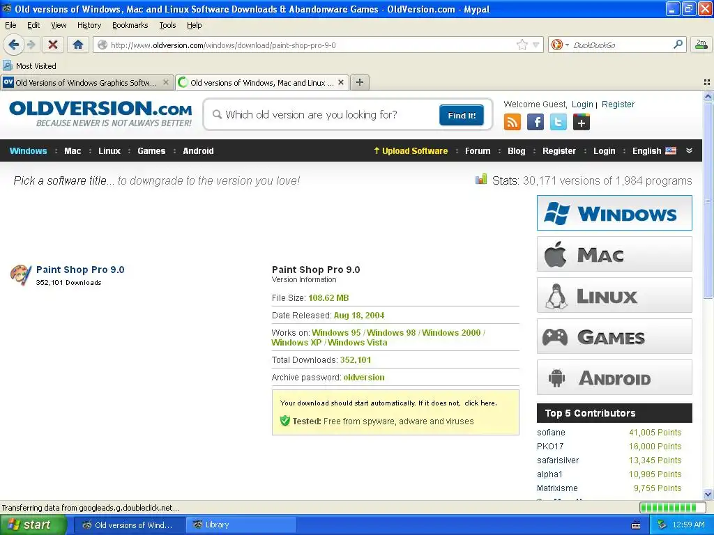Open the Windows start button
Image resolution: width=714 pixels, height=535 pixels.
pos(33,525)
